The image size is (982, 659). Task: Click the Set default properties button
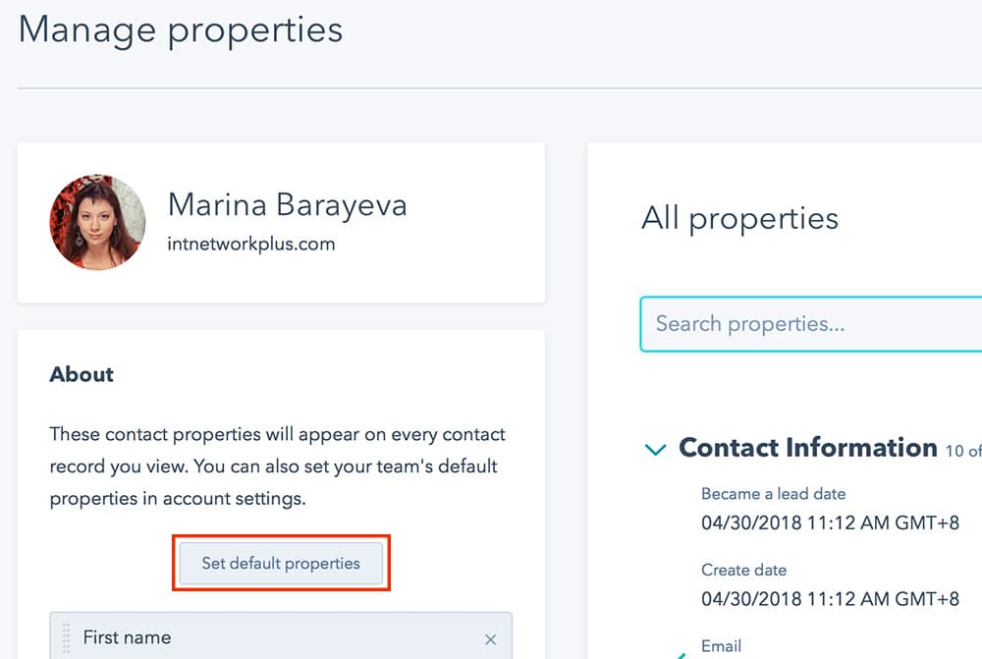[x=281, y=563]
